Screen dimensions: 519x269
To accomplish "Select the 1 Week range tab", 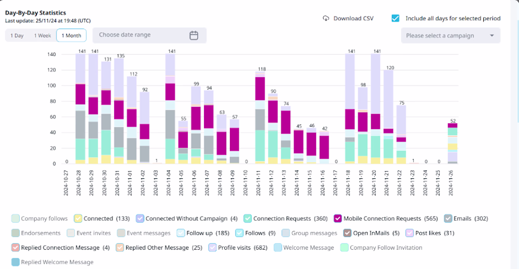I will pyautogui.click(x=43, y=35).
